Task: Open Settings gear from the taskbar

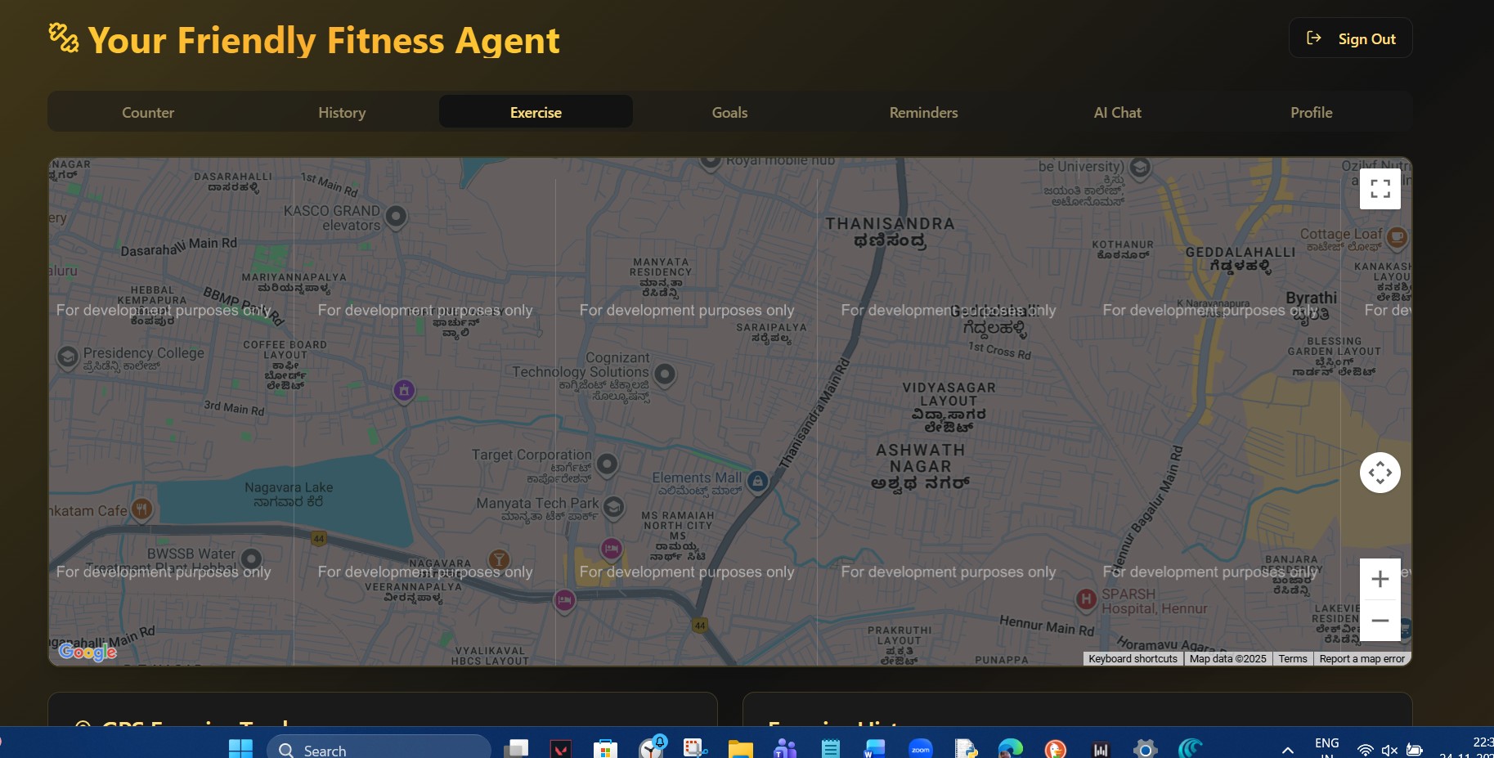Action: pyautogui.click(x=1145, y=749)
